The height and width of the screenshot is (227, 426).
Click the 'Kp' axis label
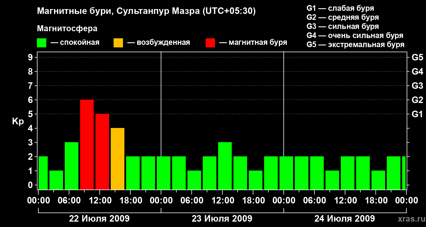point(18,121)
